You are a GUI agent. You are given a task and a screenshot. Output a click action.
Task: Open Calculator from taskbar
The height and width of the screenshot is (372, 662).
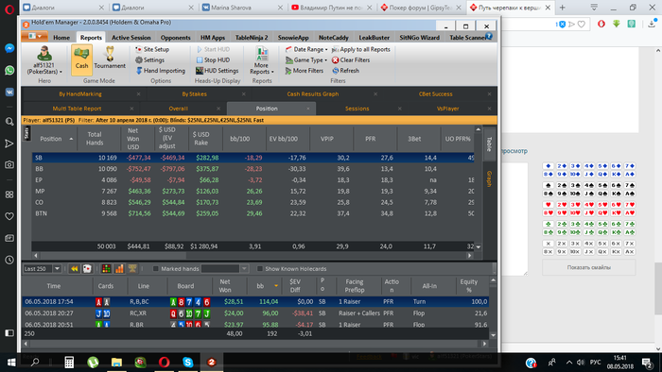point(69,362)
